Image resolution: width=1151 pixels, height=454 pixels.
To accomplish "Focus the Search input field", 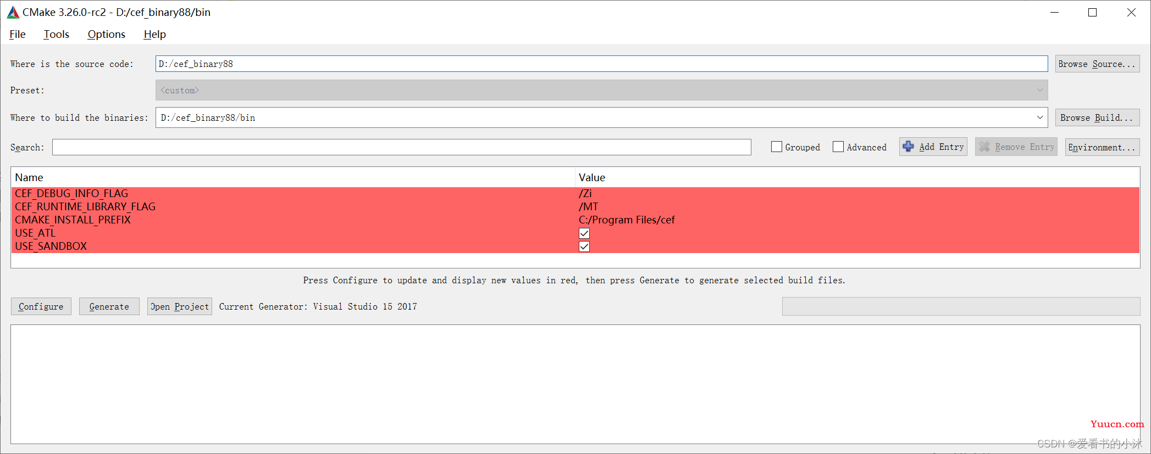I will 401,147.
